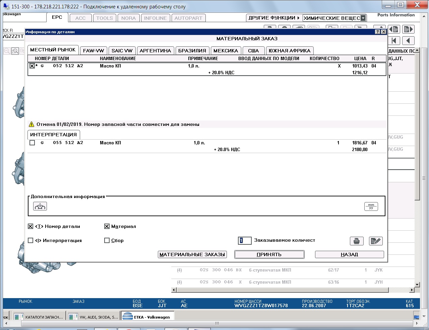Viewport: 429px width, 330px height.
Task: Go back with the НАЗАД button
Action: tap(349, 254)
